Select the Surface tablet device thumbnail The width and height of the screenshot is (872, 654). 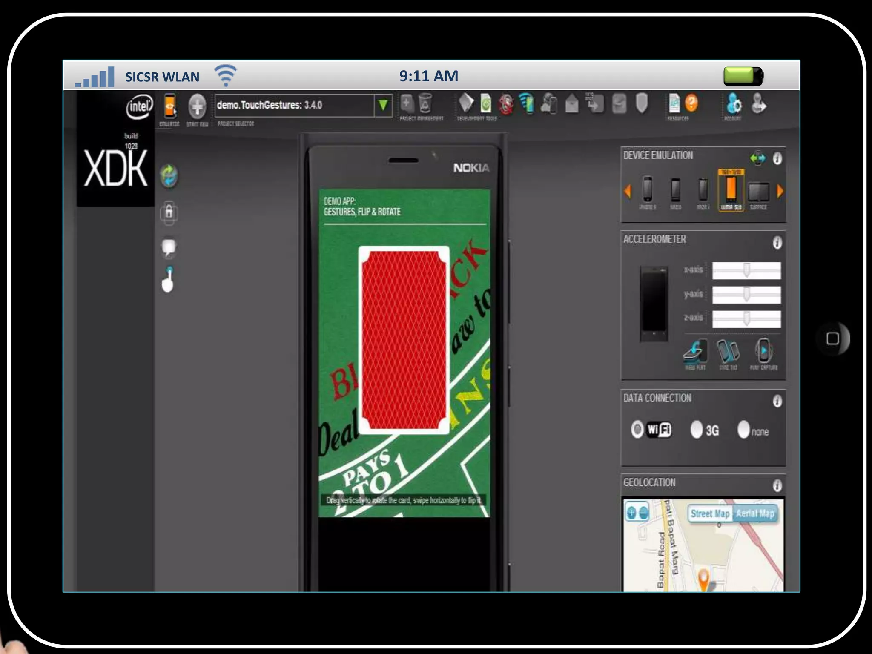758,192
